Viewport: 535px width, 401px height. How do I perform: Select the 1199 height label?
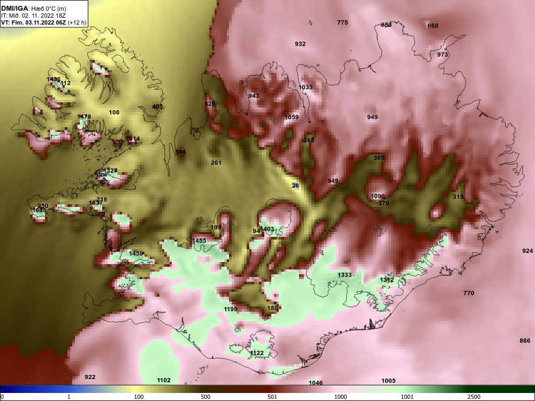[x=231, y=309]
